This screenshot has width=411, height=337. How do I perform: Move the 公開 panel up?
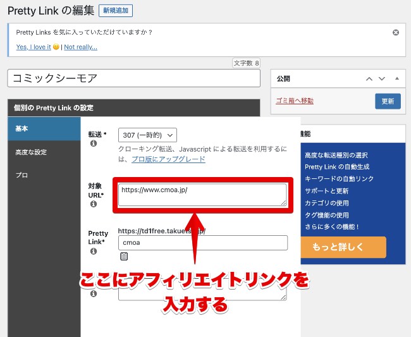tap(369, 79)
